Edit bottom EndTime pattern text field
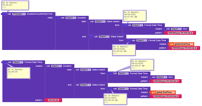Viewport: 202px width, 106px height. pos(166,96)
